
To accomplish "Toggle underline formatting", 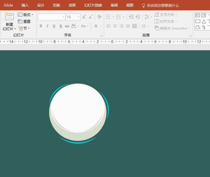I will coord(54,26).
